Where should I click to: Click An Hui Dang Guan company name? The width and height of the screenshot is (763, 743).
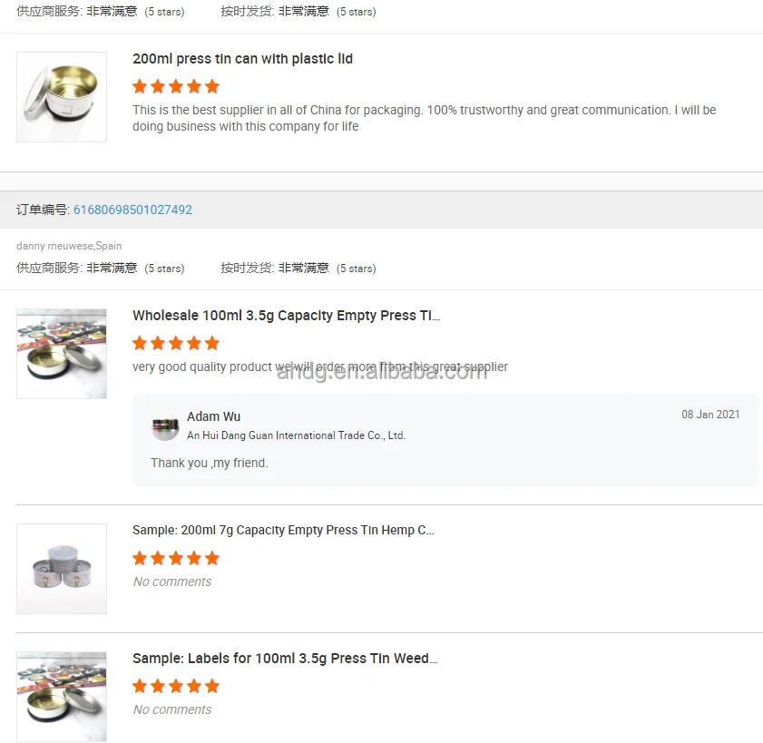coord(296,435)
